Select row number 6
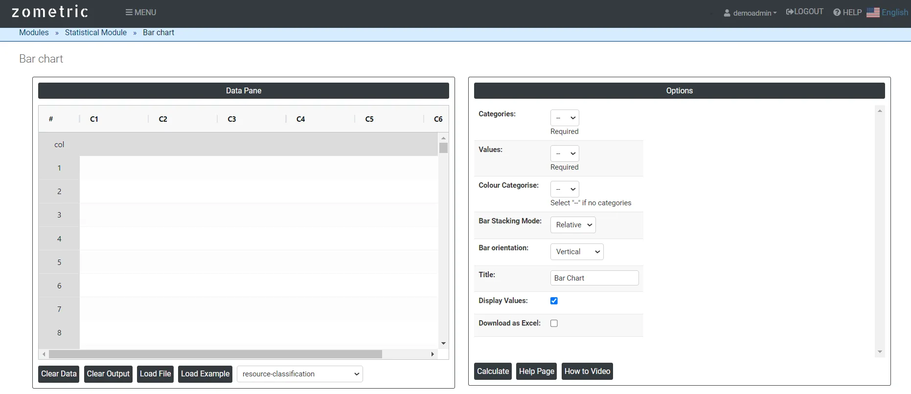The image size is (911, 394). [59, 285]
